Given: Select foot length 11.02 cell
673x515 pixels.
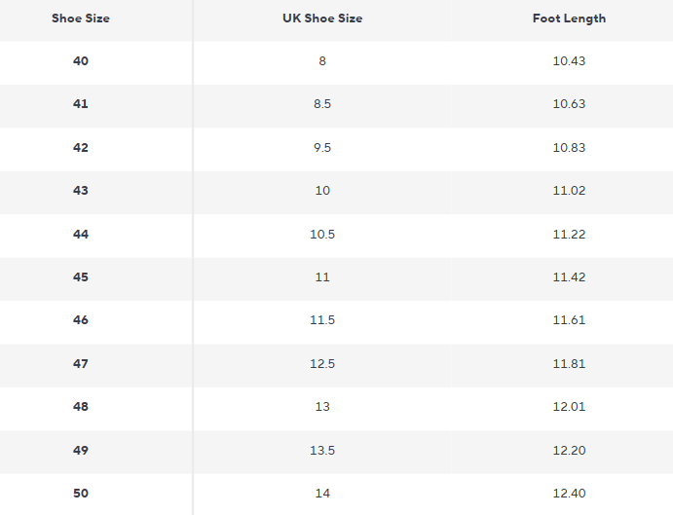Looking at the screenshot, I should pyautogui.click(x=569, y=191).
